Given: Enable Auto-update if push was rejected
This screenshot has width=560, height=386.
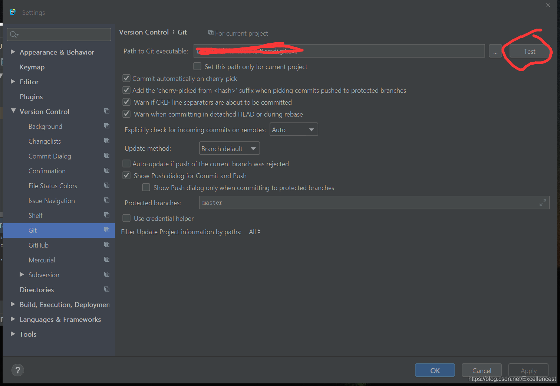Looking at the screenshot, I should (x=126, y=164).
